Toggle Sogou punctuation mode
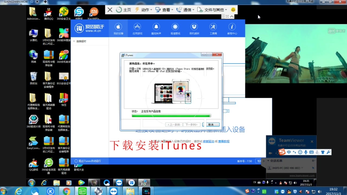 tap(294, 152)
